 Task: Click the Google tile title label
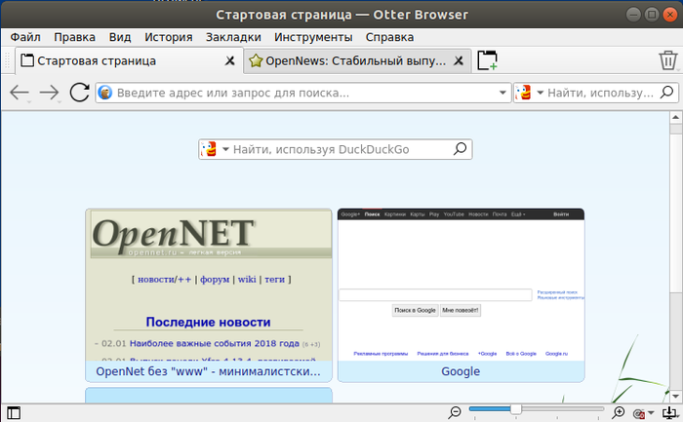click(461, 371)
